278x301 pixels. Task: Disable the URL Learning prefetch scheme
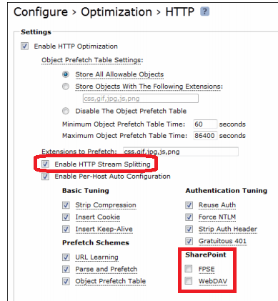click(66, 257)
